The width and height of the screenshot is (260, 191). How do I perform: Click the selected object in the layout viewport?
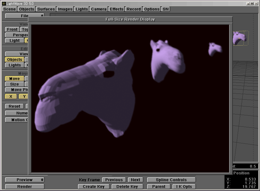coord(240,38)
